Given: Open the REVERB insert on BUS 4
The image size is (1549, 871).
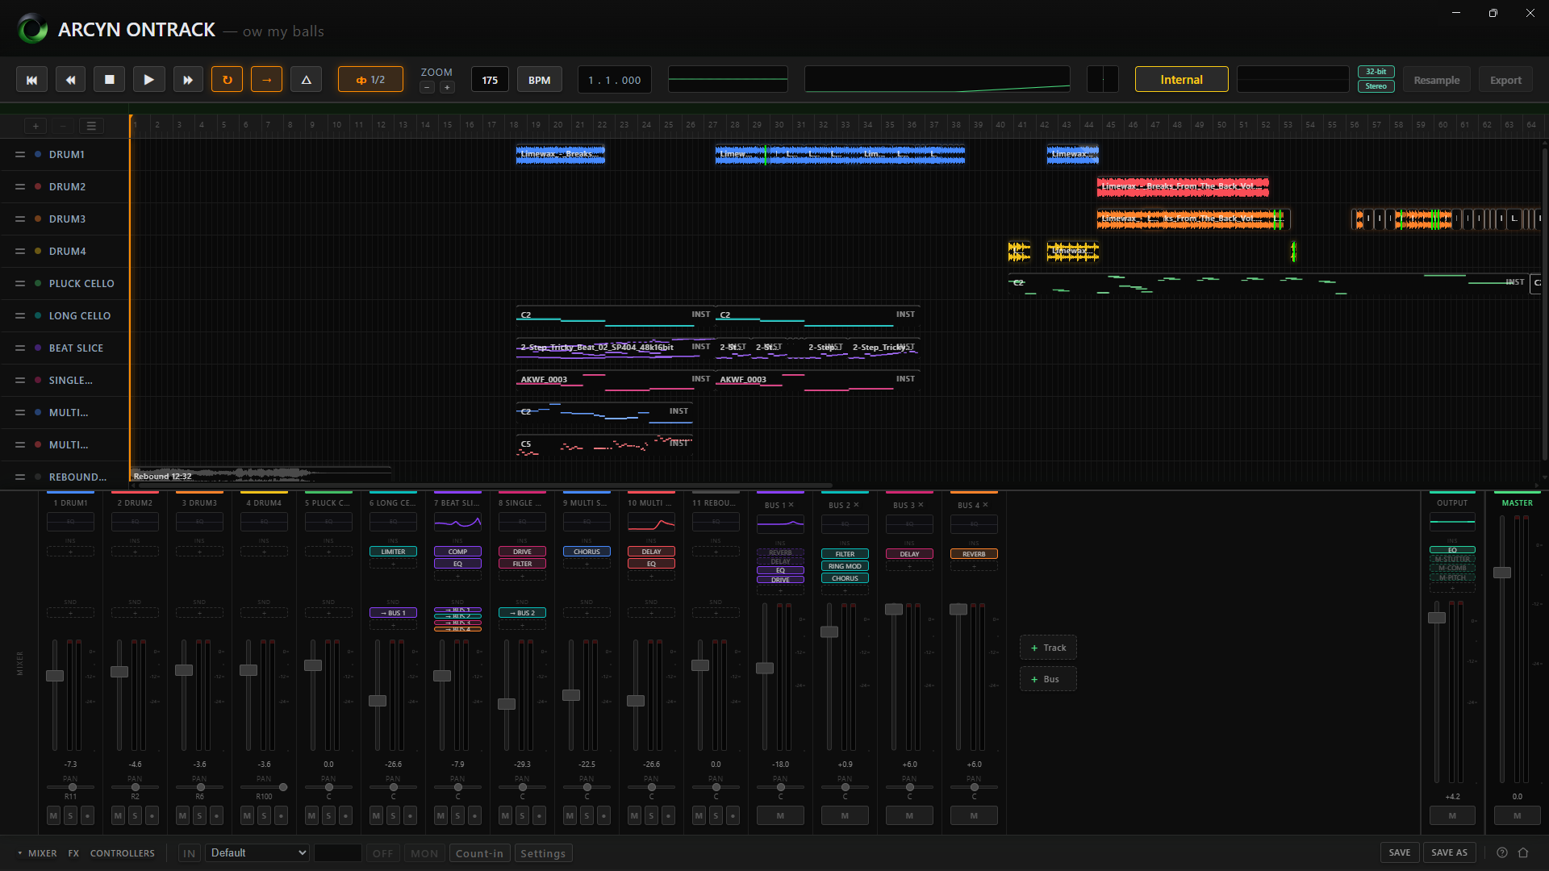Looking at the screenshot, I should point(974,554).
